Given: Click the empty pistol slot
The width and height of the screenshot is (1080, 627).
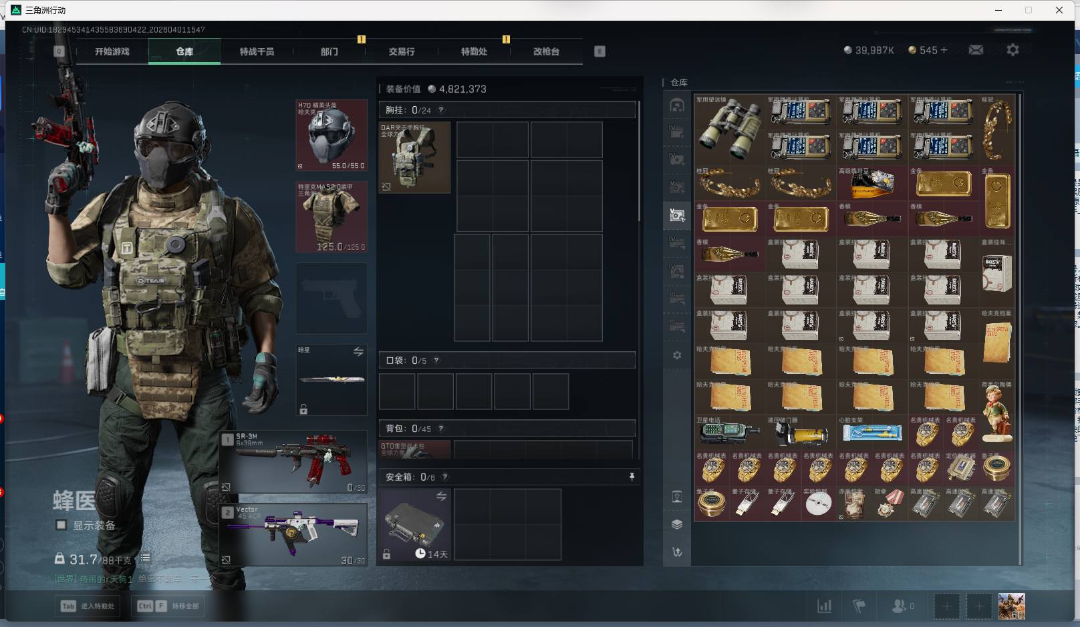Looking at the screenshot, I should [331, 298].
